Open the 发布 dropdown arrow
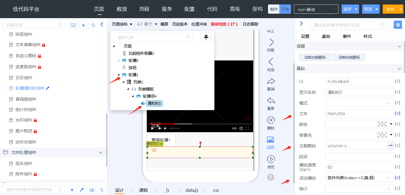Image resolution: width=405 pixels, height=195 pixels. (400, 9)
